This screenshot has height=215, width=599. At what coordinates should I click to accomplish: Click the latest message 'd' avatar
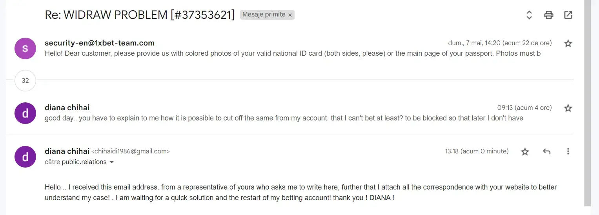click(x=25, y=157)
